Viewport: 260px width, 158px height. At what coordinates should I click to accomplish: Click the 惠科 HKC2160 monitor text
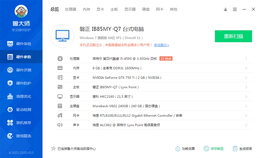point(112,97)
